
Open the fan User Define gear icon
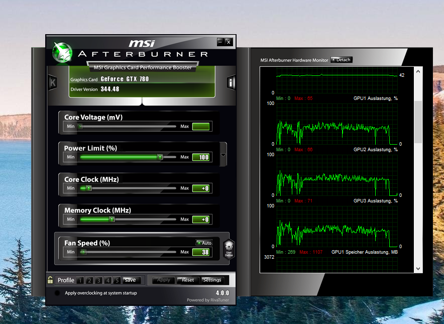point(229,249)
